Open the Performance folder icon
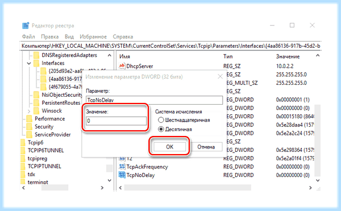This screenshot has height=211, width=341. pos(30,119)
